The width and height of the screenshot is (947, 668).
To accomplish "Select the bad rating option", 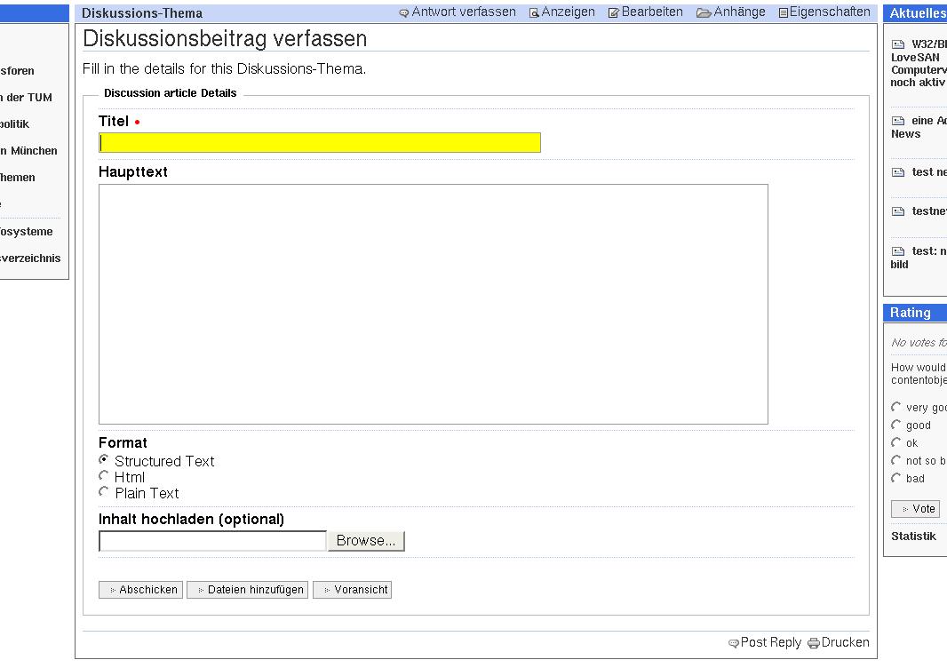I will (x=895, y=478).
